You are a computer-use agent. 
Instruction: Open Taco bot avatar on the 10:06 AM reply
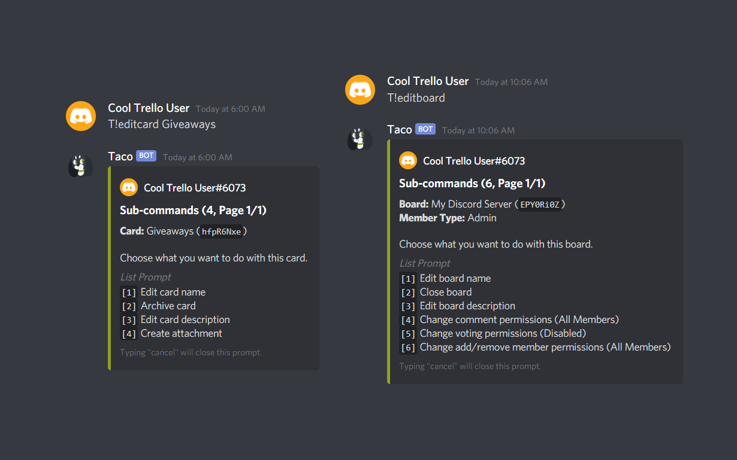click(360, 139)
